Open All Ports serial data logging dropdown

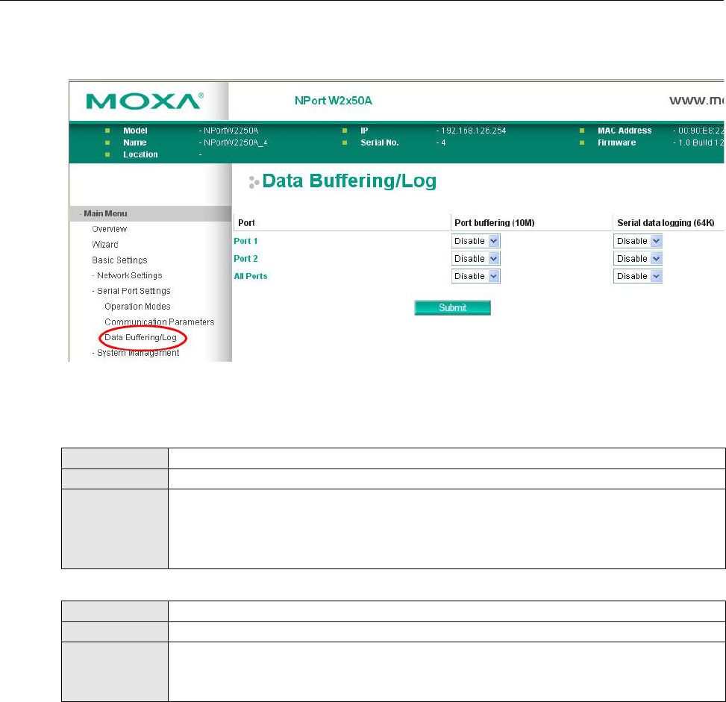point(637,276)
